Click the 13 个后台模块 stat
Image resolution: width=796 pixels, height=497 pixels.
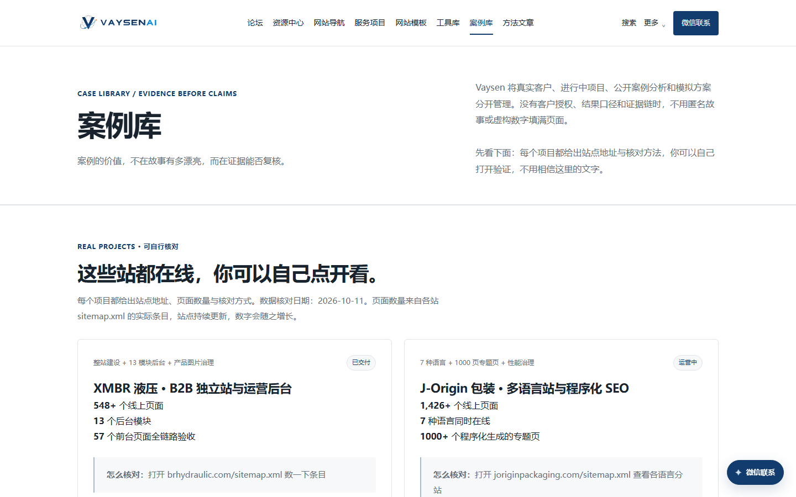(x=122, y=421)
